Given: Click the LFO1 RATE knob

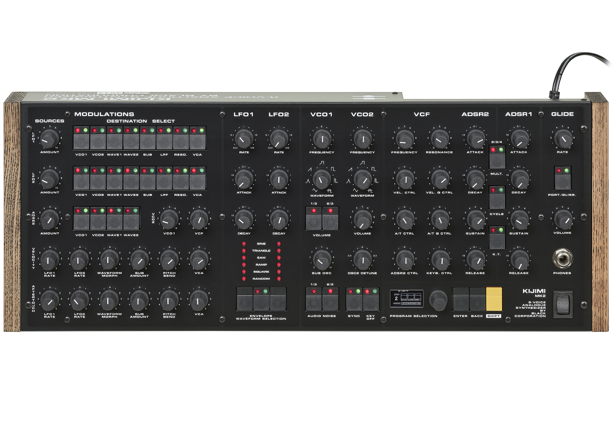Looking at the screenshot, I should click(x=244, y=139).
